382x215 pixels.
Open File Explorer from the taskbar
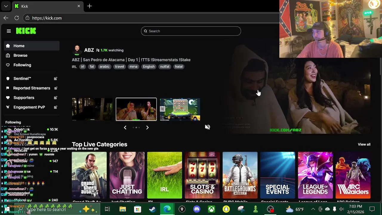(123, 209)
